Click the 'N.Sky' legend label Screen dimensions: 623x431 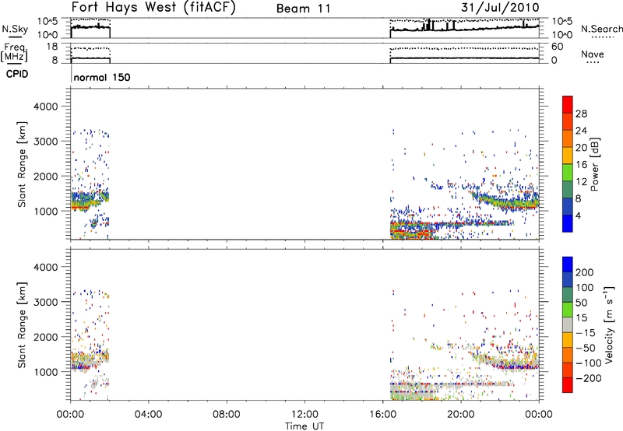(x=15, y=29)
